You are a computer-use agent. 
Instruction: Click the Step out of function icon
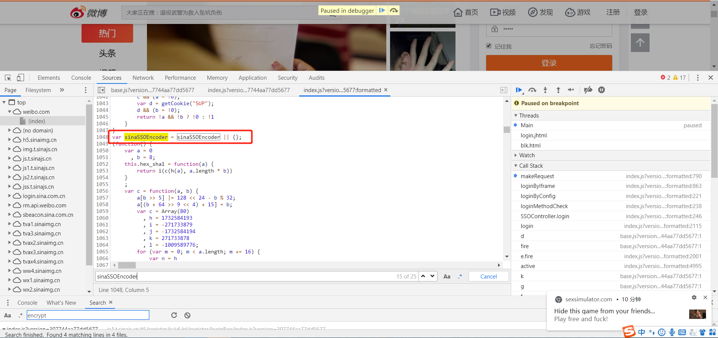[x=558, y=90]
